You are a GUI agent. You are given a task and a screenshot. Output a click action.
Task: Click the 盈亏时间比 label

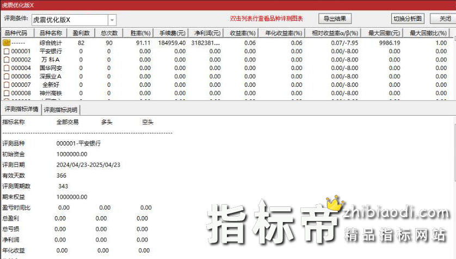click(x=16, y=207)
